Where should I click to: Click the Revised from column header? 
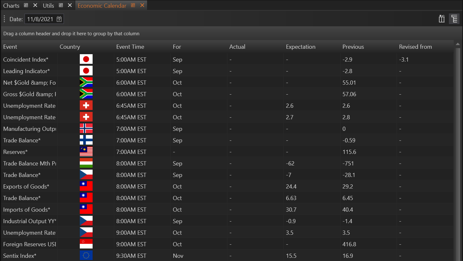[415, 47]
